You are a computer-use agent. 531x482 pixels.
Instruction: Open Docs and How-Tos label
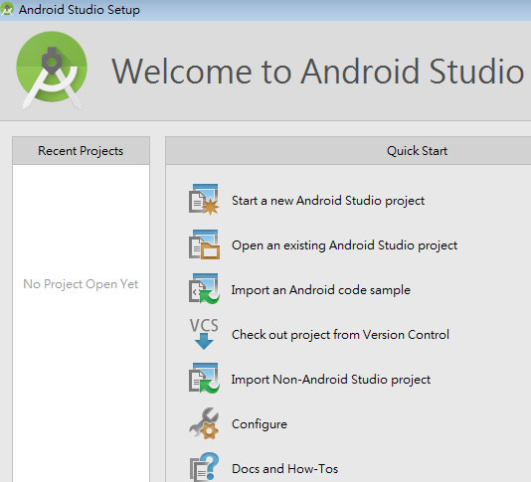point(284,469)
